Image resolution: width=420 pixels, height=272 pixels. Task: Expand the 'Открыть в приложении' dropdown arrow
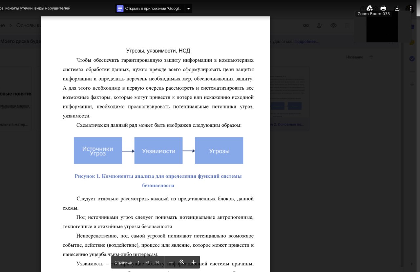(189, 9)
